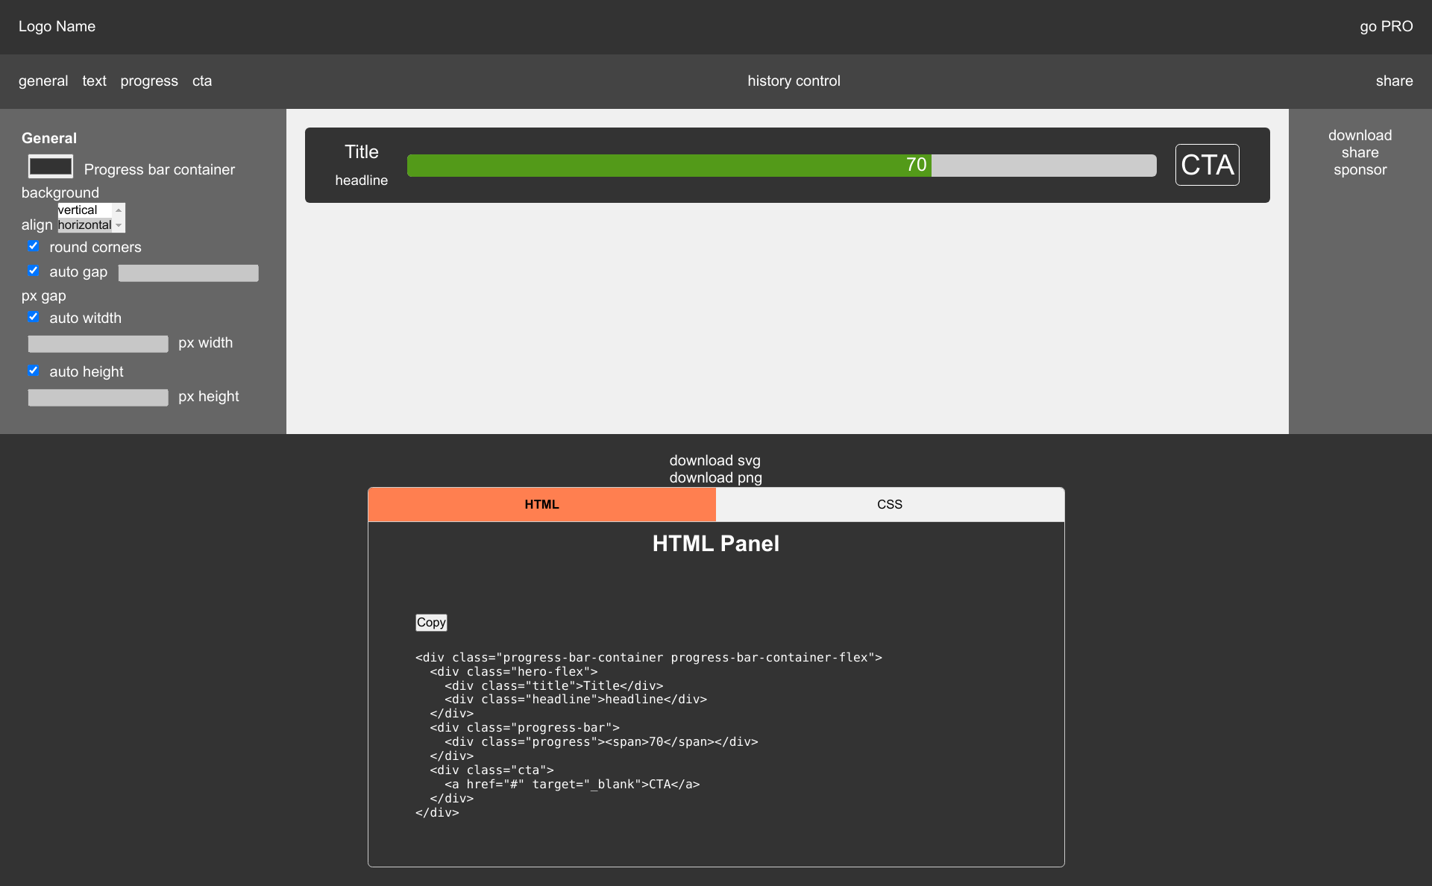
Task: Click the history control icon
Action: pyautogui.click(x=793, y=81)
